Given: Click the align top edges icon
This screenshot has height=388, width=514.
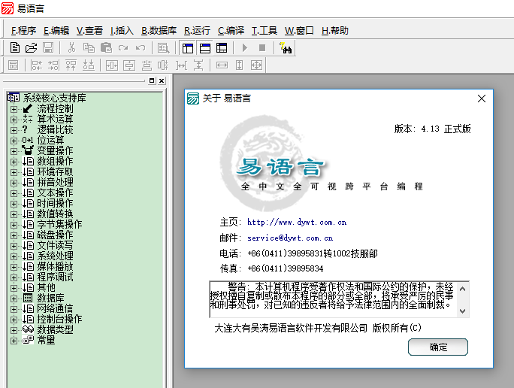Looking at the screenshot, I should coord(71,65).
